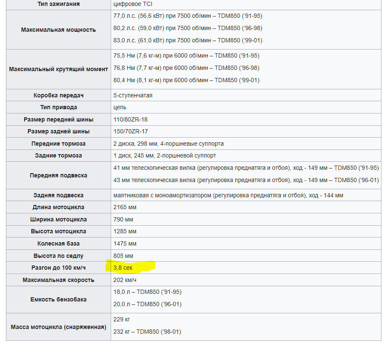Select the '41 мм телескопическая вилка' line
Image resolution: width=392 pixels, height=351 pixels.
pos(246,168)
